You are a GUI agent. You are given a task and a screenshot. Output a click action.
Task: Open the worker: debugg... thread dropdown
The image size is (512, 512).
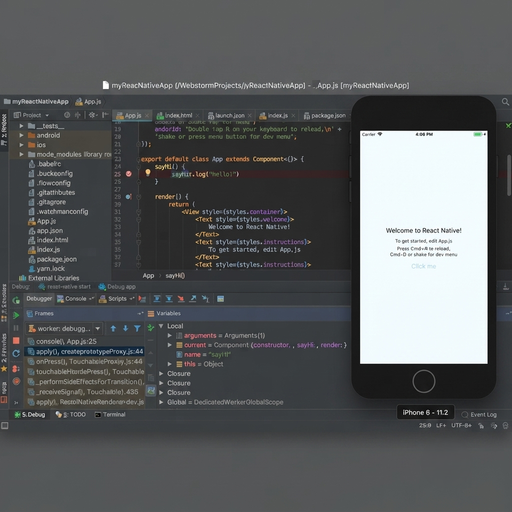pyautogui.click(x=97, y=329)
